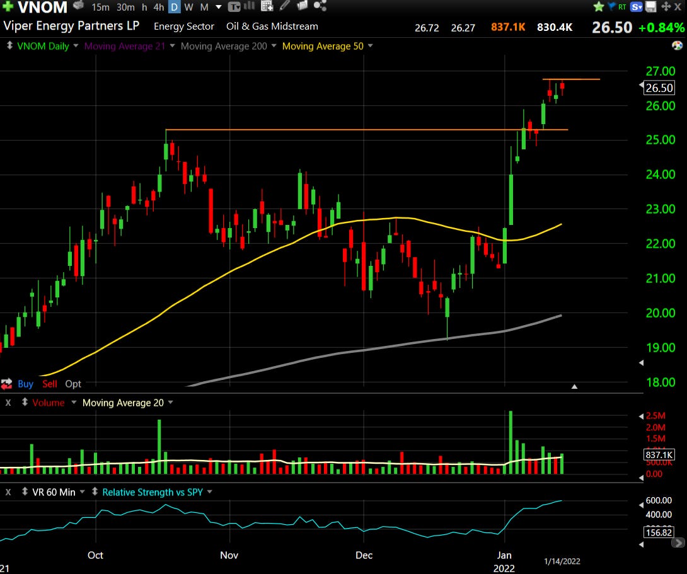Toggle the VR 60 Min indicator label

(x=54, y=493)
